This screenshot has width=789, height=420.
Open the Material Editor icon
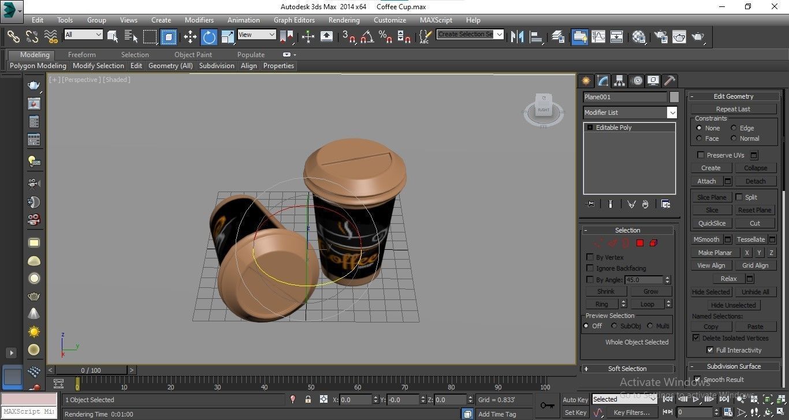[x=639, y=37]
